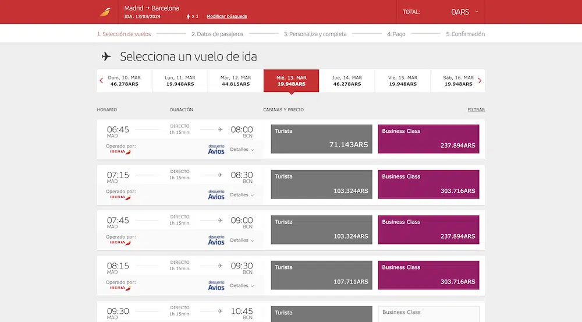Select the date Lun, 11. MAR

pyautogui.click(x=180, y=80)
